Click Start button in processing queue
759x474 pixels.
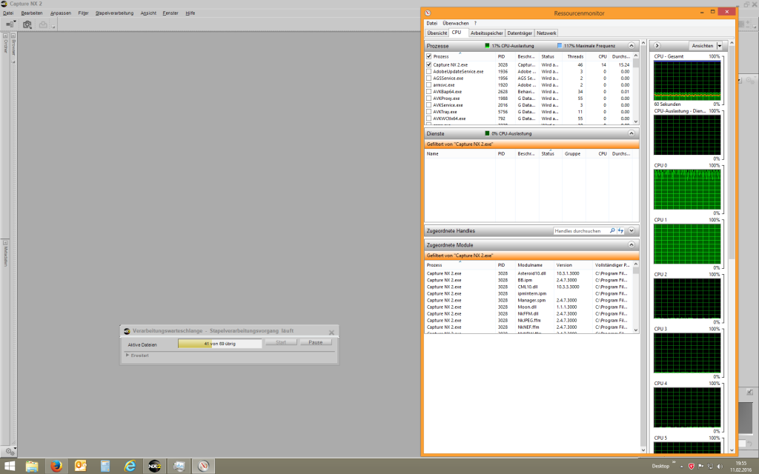tap(281, 342)
